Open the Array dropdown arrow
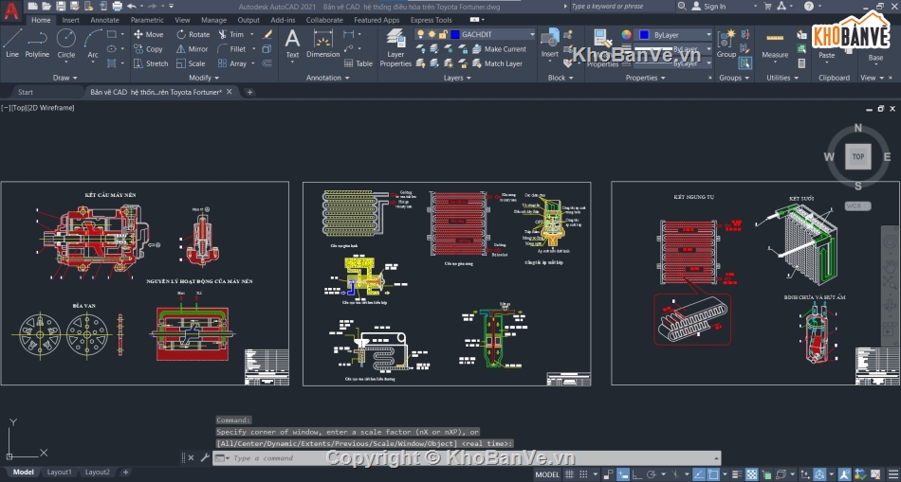This screenshot has height=482, width=901. coord(252,63)
